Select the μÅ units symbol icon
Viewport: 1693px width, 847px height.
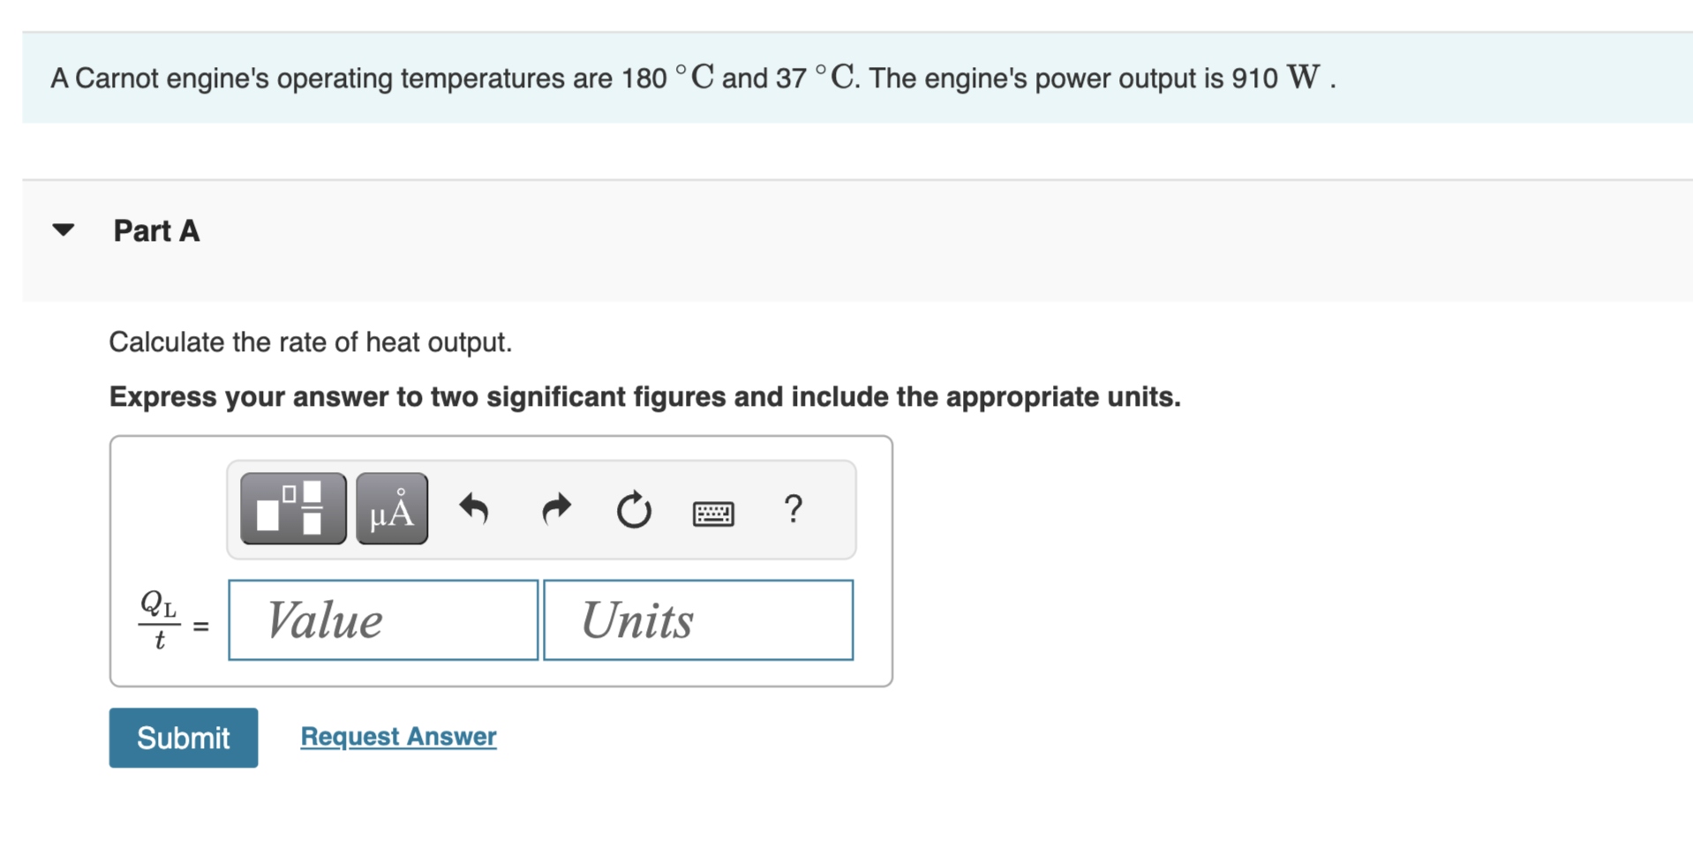391,507
